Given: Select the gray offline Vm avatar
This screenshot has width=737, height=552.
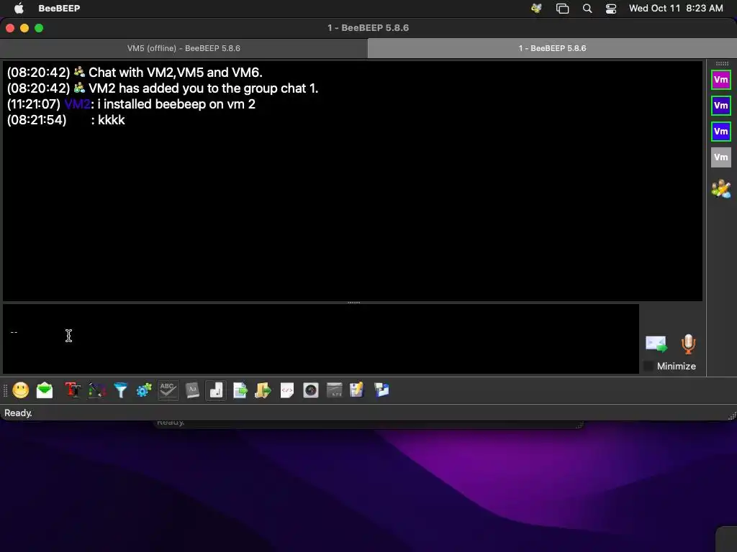Looking at the screenshot, I should pyautogui.click(x=721, y=157).
